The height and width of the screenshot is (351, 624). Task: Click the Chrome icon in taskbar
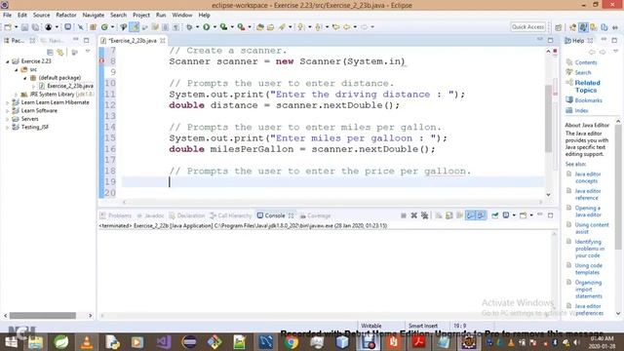[x=292, y=342]
